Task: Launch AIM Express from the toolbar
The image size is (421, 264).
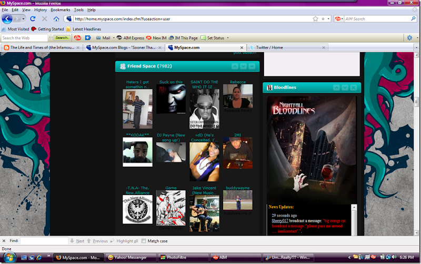Action: (131, 38)
